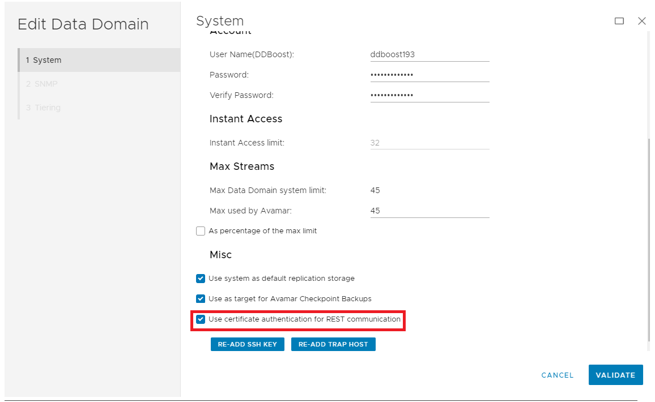Maximize the Edit Data Domain dialog
Screen dimensions: 655x402
[x=619, y=21]
